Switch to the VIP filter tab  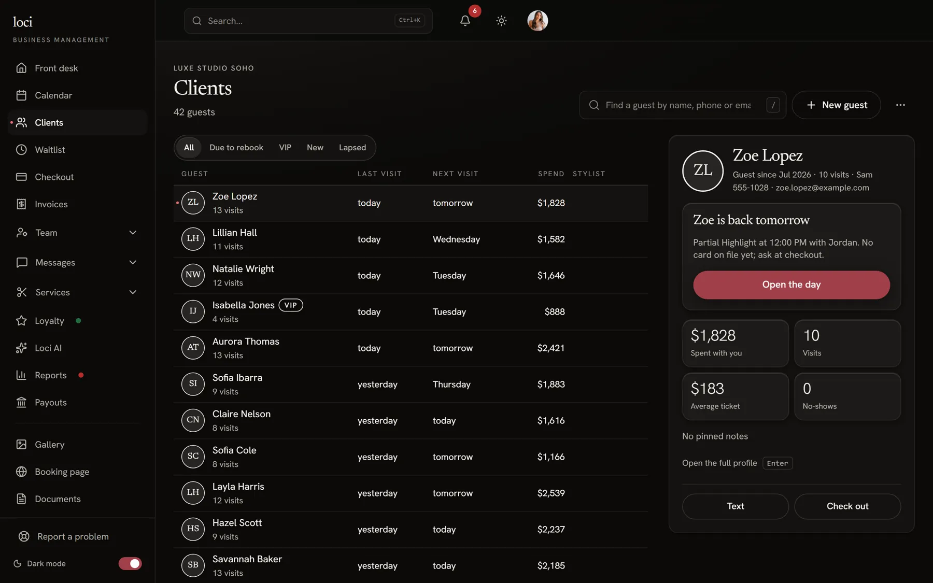tap(285, 148)
